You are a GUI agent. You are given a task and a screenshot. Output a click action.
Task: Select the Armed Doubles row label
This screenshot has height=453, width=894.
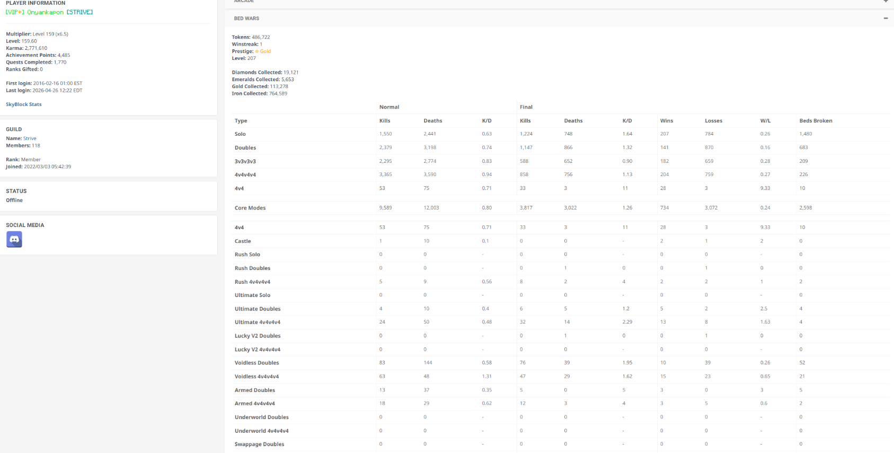pyautogui.click(x=255, y=390)
